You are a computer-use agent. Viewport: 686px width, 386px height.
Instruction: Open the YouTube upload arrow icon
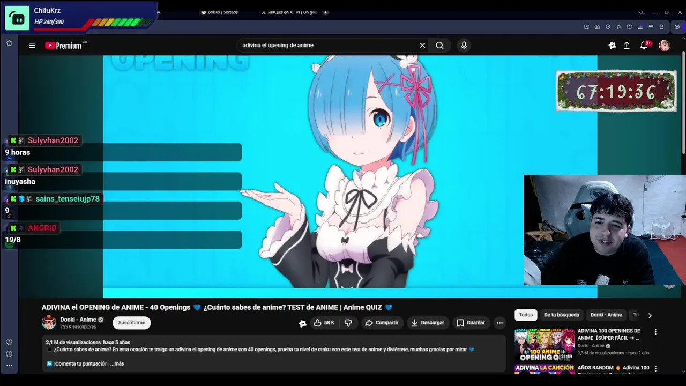pos(627,46)
